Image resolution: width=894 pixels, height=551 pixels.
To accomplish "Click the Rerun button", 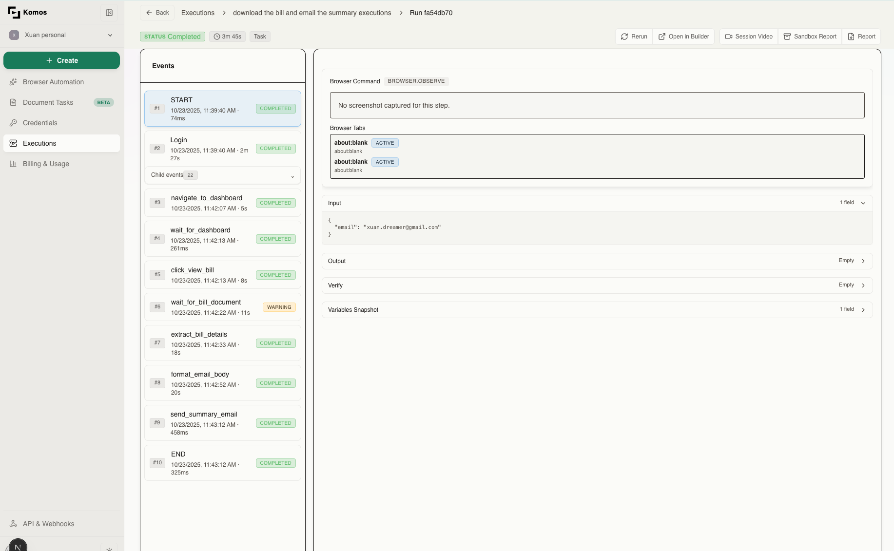I will 634,37.
